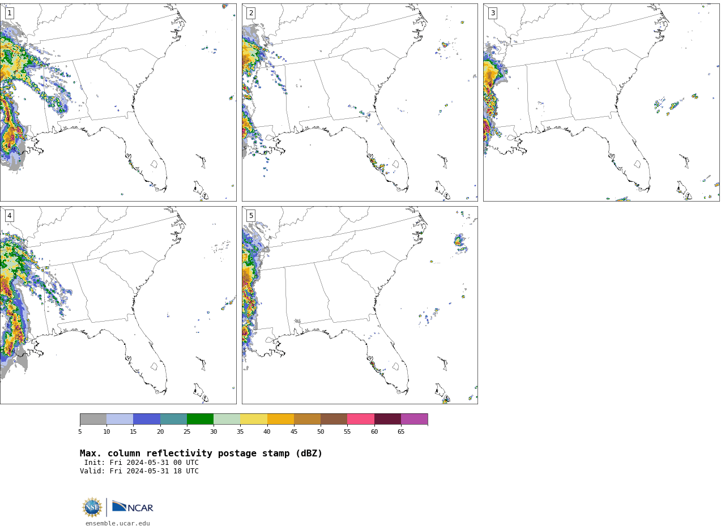Click the panel number label '1'

tap(10, 13)
